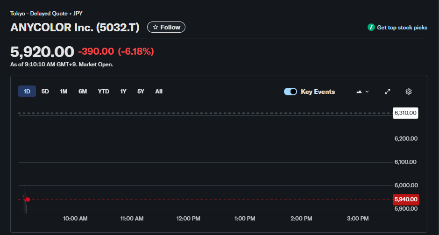The image size is (439, 235).
Task: Show the All time range
Action: point(159,91)
